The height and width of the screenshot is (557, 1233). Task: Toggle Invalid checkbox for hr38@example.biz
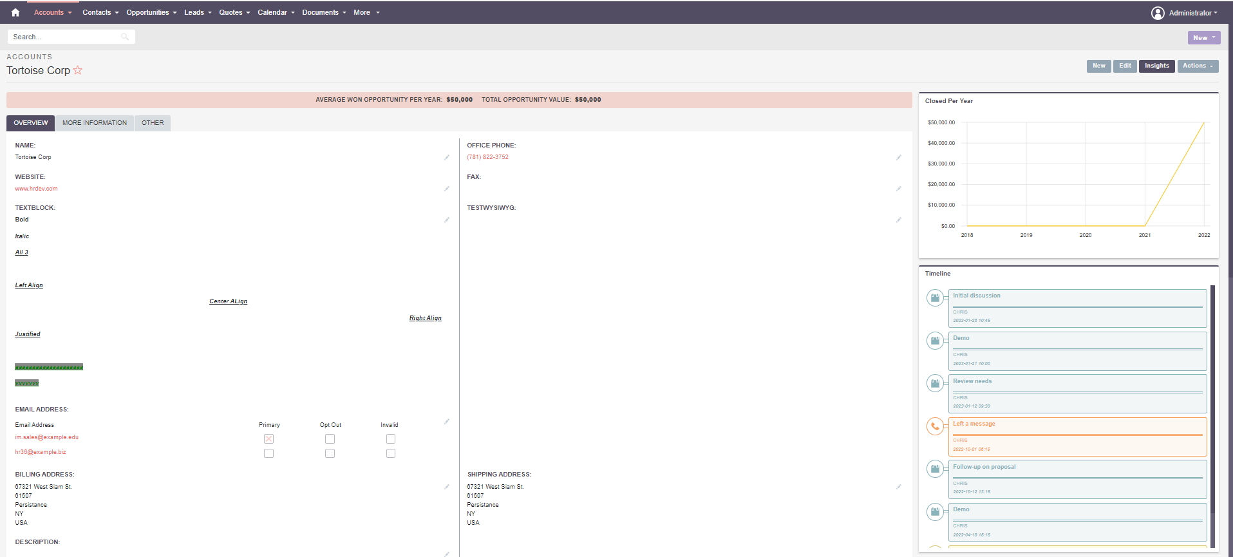(391, 453)
